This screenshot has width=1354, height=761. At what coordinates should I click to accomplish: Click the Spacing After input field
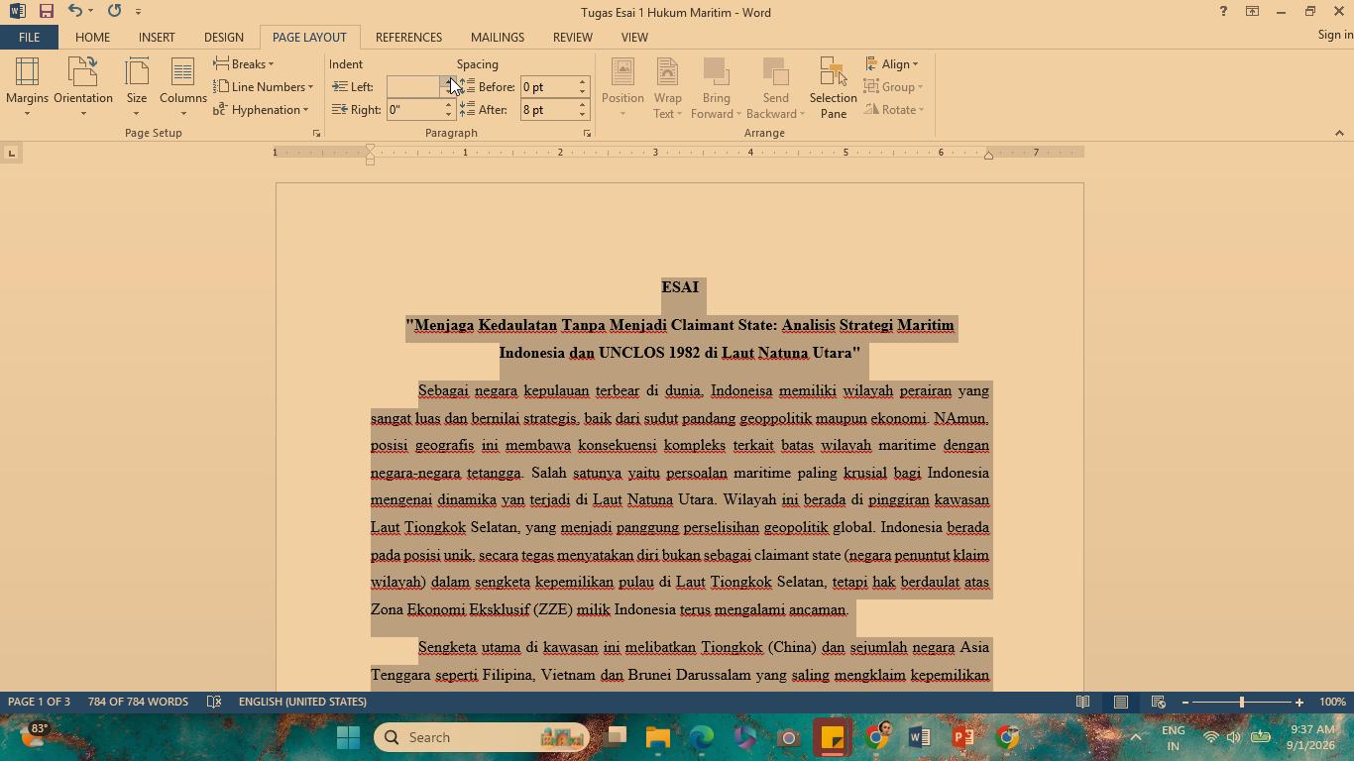pyautogui.click(x=548, y=110)
